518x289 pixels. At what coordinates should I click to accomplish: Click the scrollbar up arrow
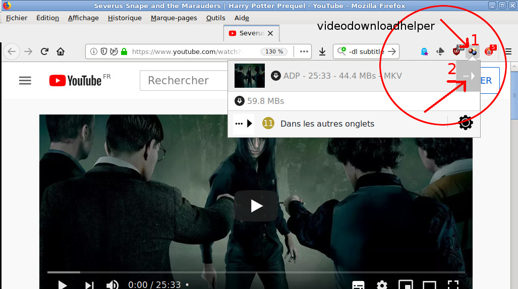[x=514, y=67]
